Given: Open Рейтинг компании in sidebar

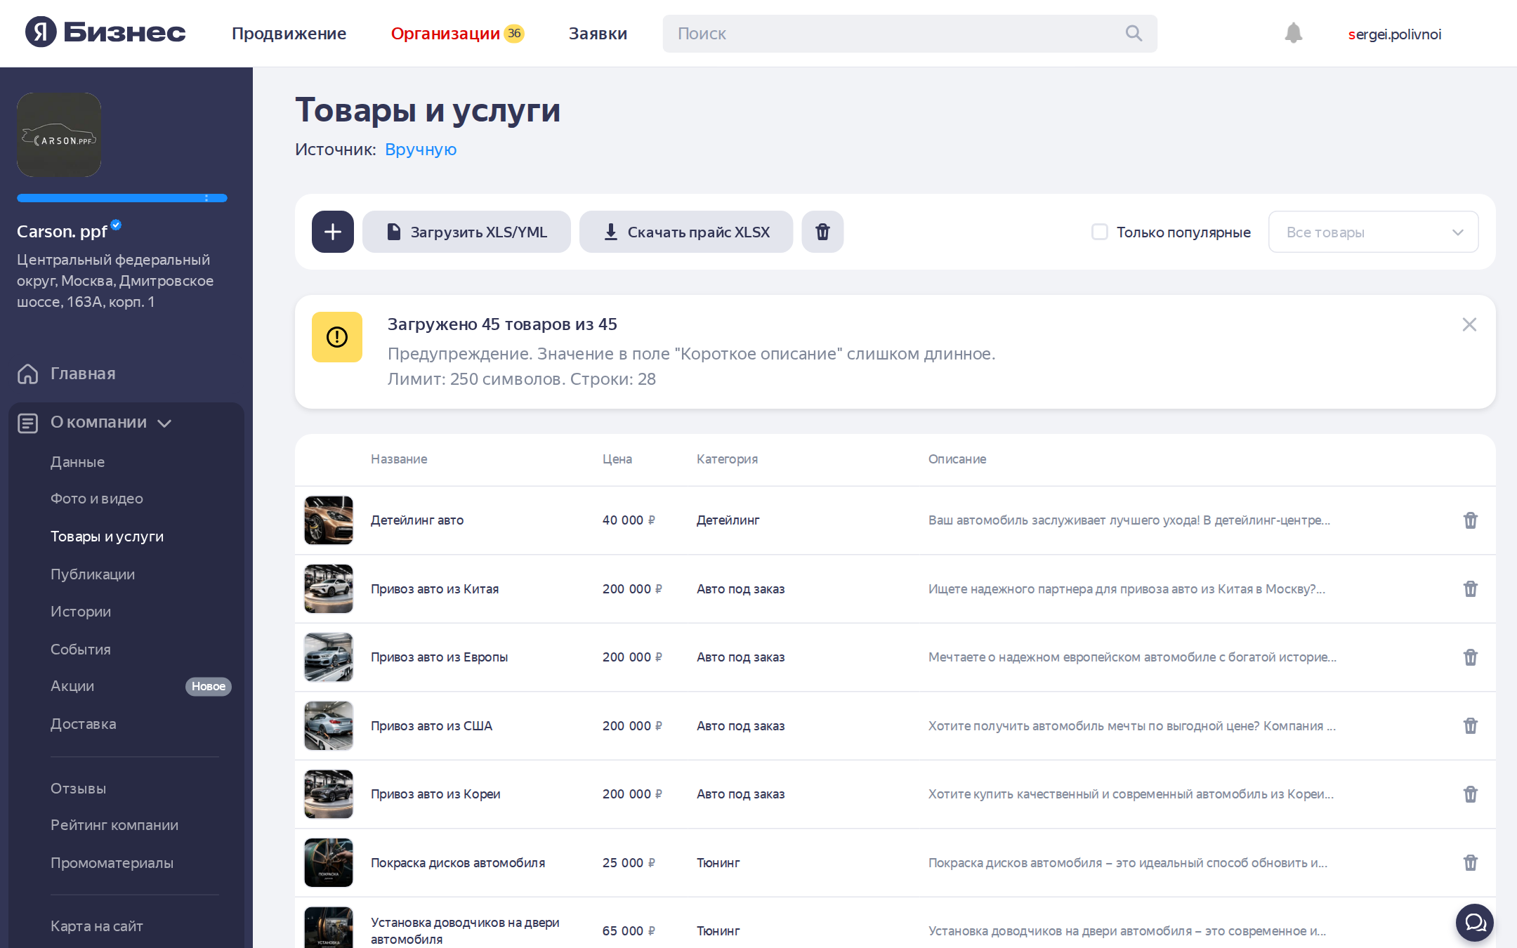Looking at the screenshot, I should pyautogui.click(x=114, y=825).
